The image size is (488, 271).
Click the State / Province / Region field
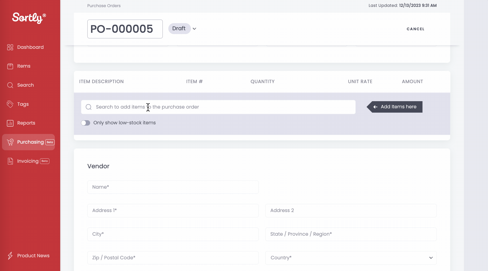351,234
